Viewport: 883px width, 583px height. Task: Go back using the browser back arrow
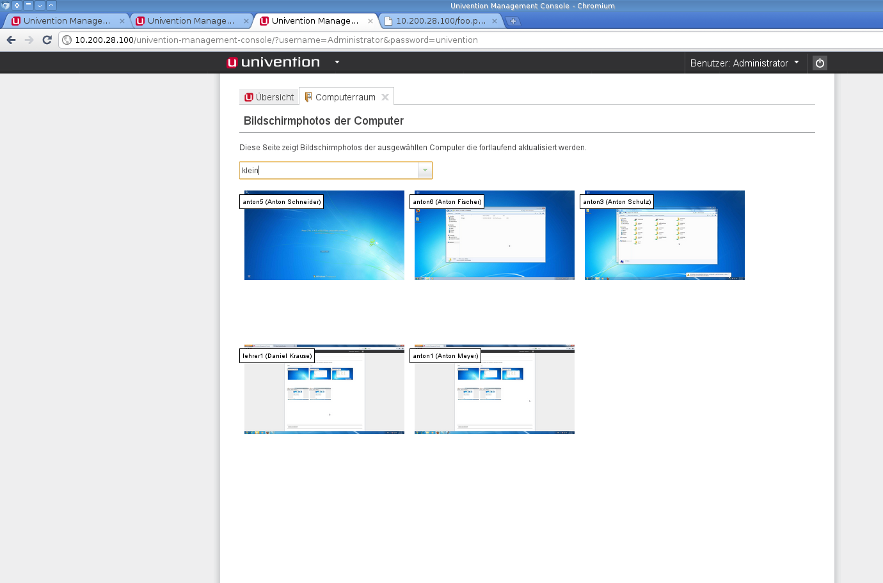click(11, 40)
